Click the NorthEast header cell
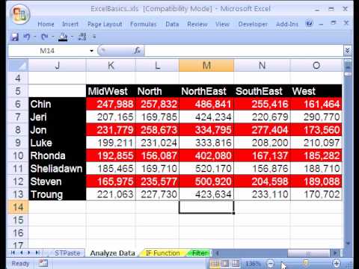The width and height of the screenshot is (359, 269). click(206, 91)
